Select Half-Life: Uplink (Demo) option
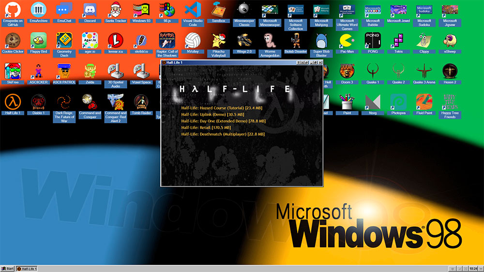The image size is (484, 272). pyautogui.click(x=211, y=115)
